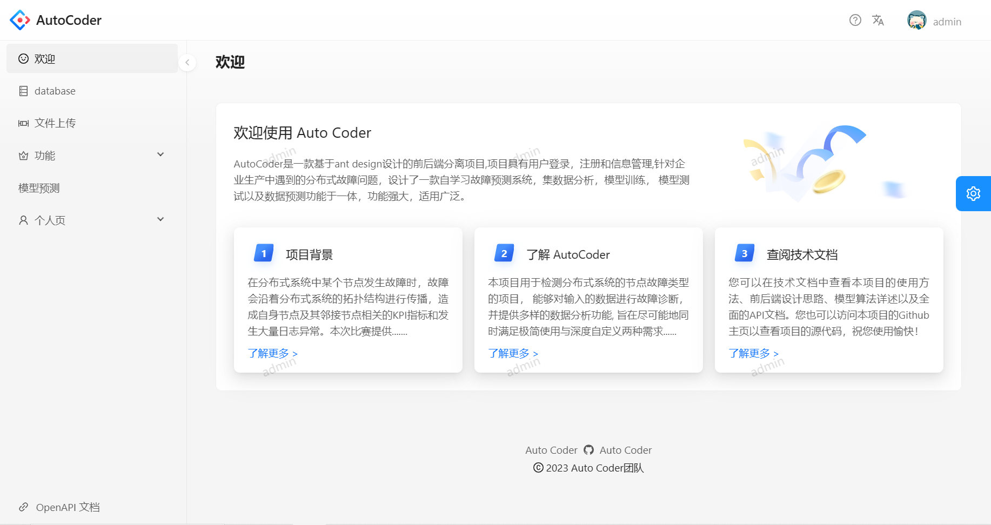991x525 pixels.
Task: Click 了解更多 under 了解 AutoCoder
Action: tap(513, 353)
